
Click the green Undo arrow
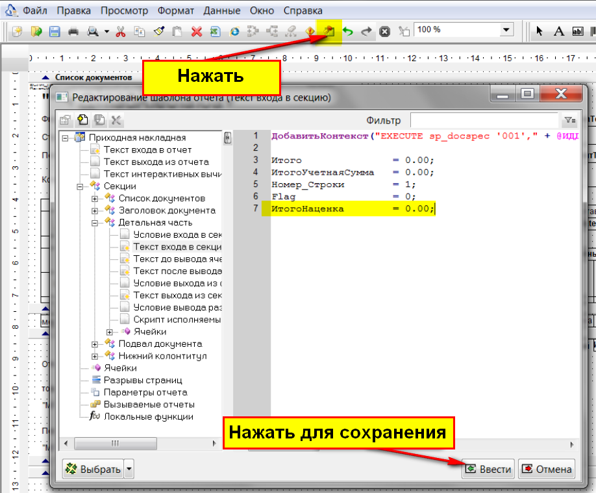point(348,31)
